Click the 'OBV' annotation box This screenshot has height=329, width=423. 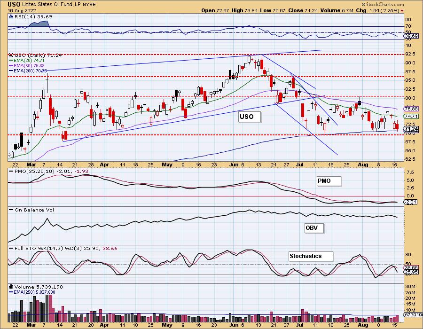pyautogui.click(x=314, y=228)
